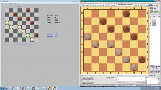This screenshot has height=90, width=161.
Task: Open the Игра menu in Tosha
Action: point(86,3)
